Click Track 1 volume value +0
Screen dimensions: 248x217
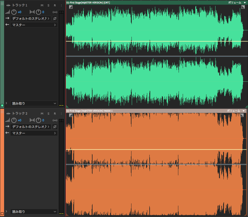19,12
